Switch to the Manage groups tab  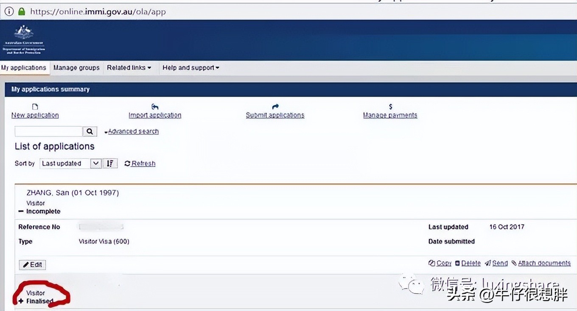click(x=76, y=68)
